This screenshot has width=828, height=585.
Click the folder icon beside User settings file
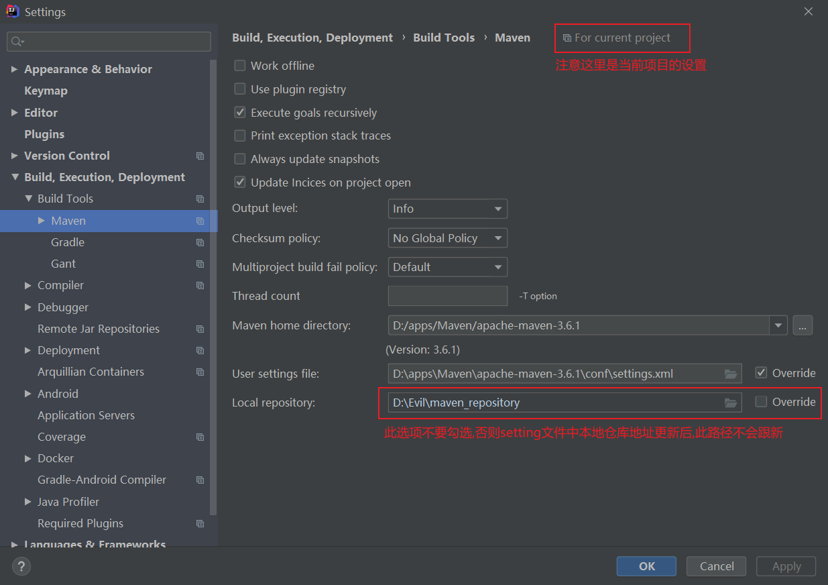[731, 373]
